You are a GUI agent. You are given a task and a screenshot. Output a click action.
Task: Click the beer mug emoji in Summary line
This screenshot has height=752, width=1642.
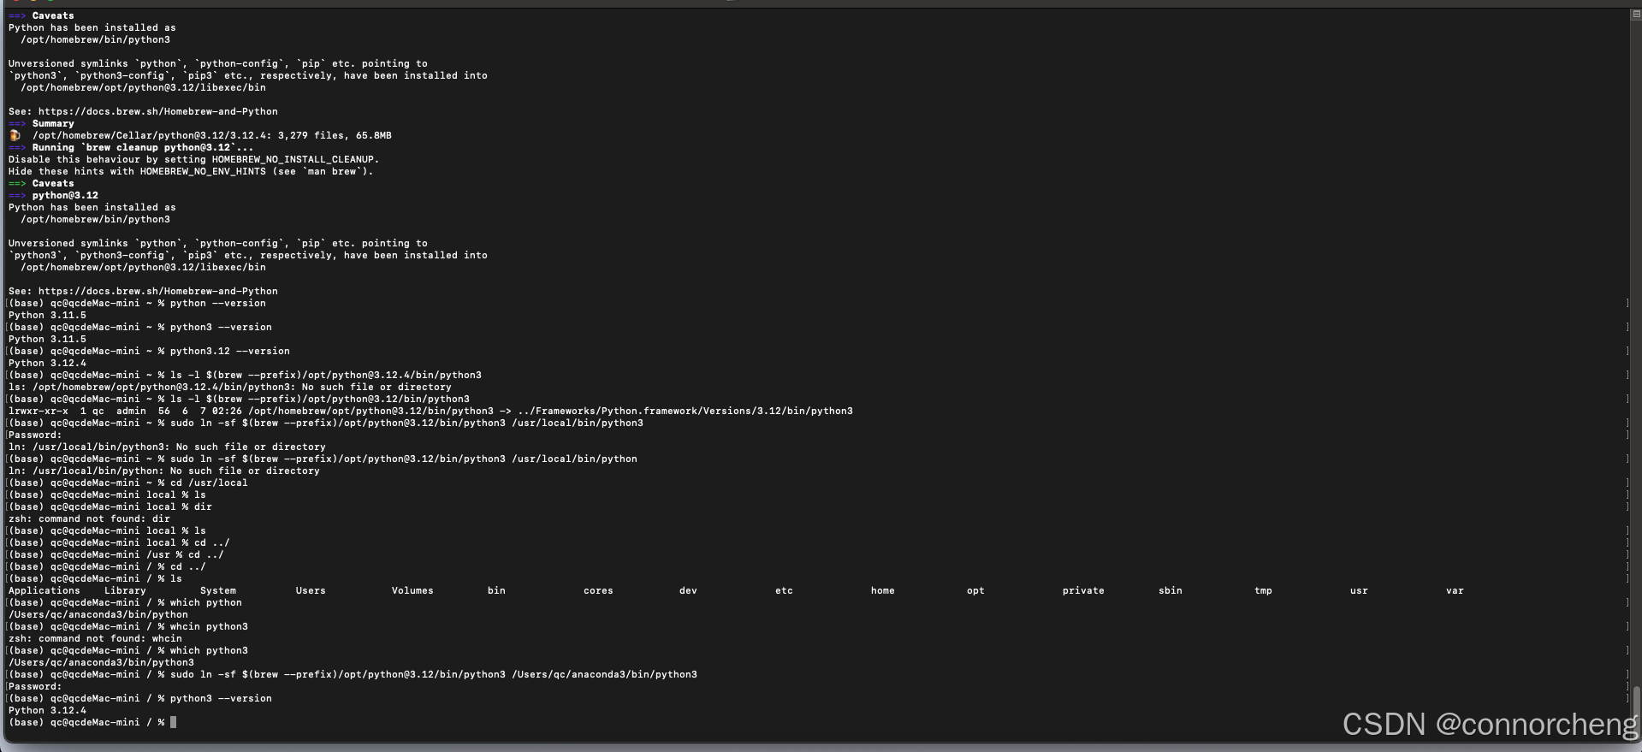(x=15, y=136)
